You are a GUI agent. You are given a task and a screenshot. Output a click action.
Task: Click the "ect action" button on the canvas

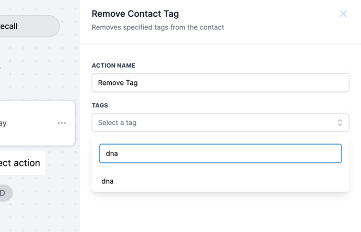pyautogui.click(x=21, y=163)
